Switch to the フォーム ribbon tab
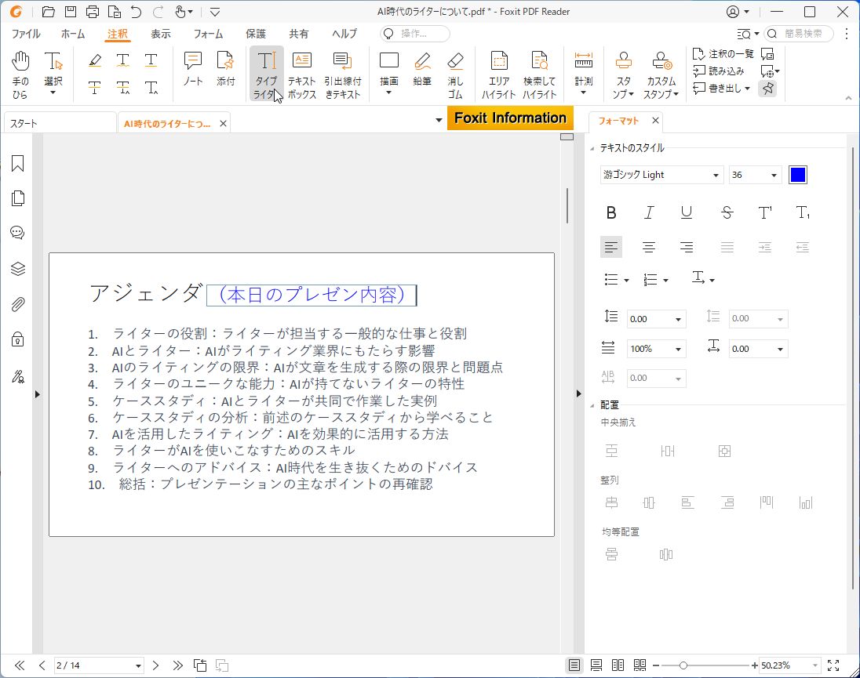 [209, 34]
